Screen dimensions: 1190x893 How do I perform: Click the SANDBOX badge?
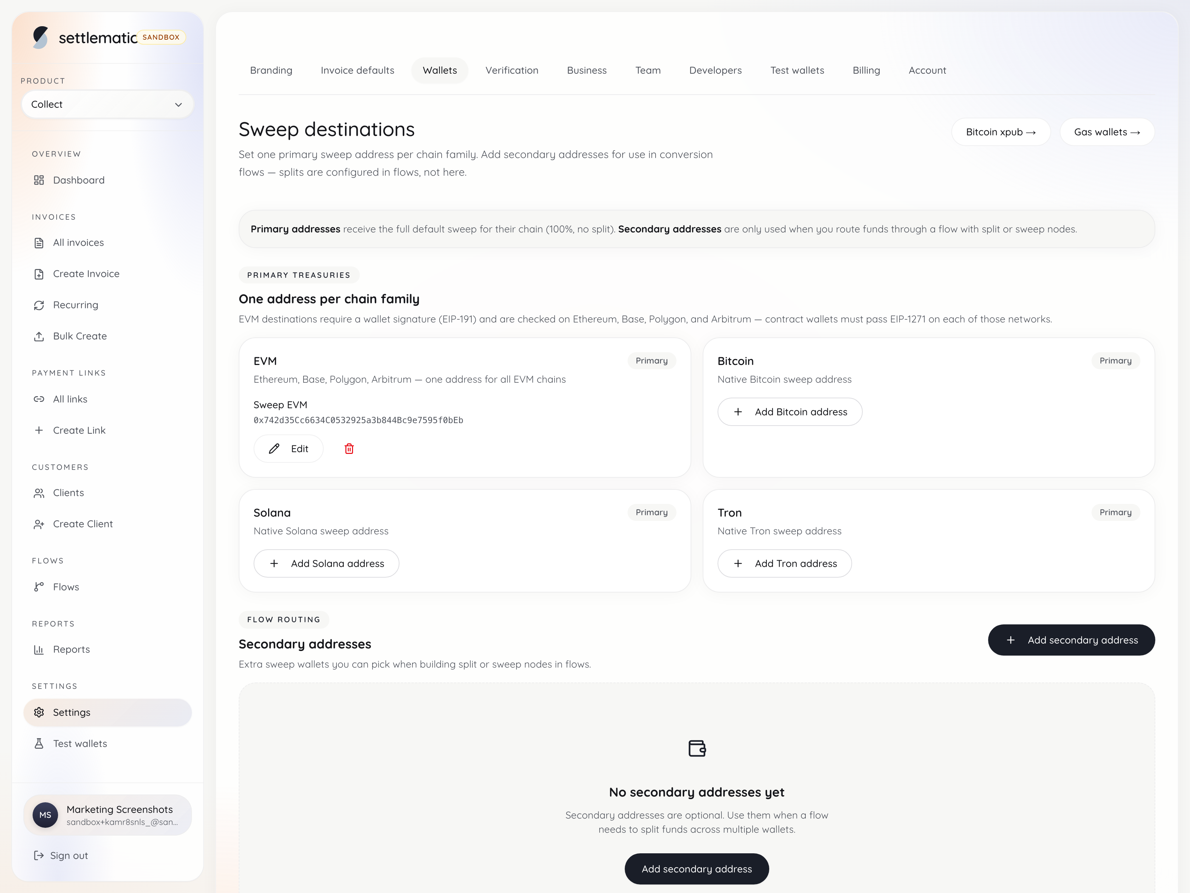161,37
